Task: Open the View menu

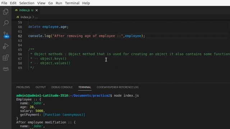Action: (41, 3)
